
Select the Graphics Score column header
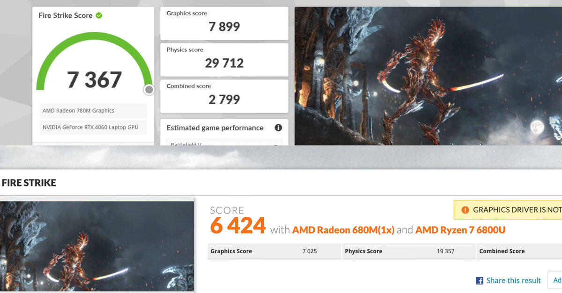(231, 251)
